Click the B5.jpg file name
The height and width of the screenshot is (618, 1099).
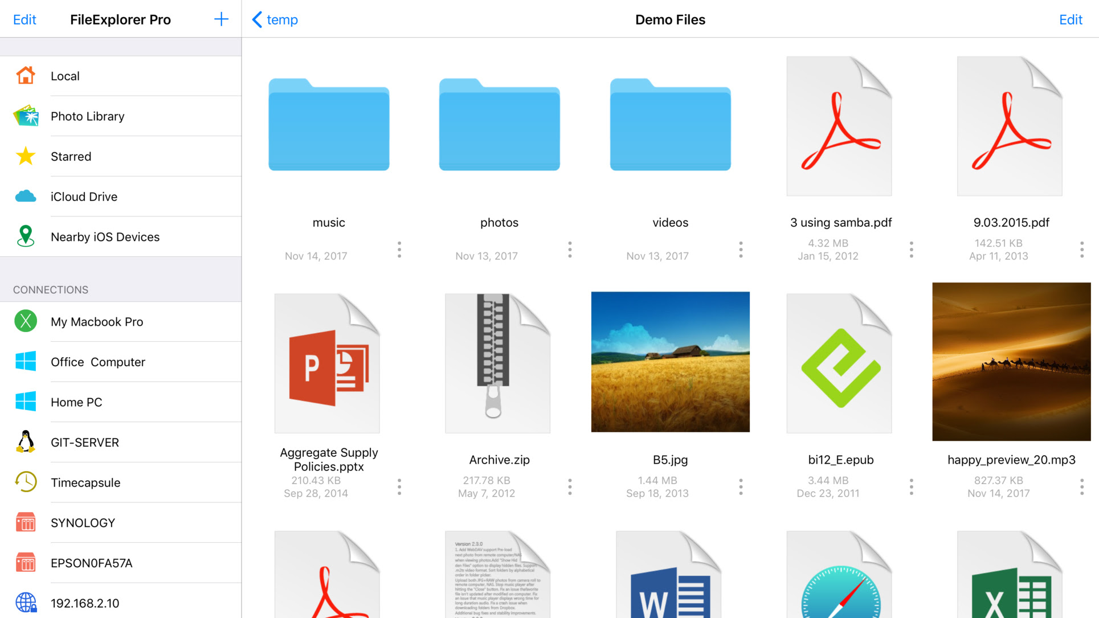pos(670,460)
